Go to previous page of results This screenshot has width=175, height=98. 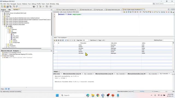[70, 40]
